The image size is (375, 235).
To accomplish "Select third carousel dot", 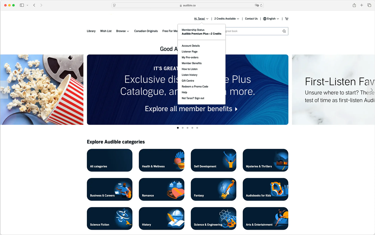I will pos(187,128).
